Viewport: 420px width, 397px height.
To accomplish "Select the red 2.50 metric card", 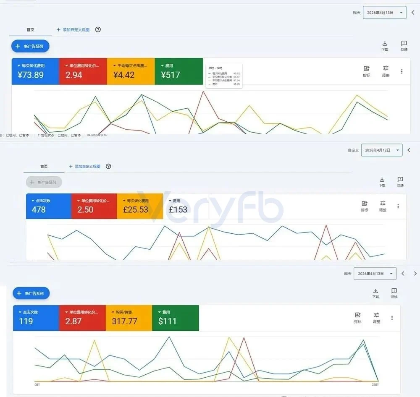I will [x=94, y=206].
